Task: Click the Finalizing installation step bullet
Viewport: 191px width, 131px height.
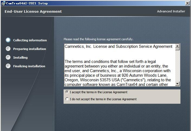Action: tap(8, 66)
